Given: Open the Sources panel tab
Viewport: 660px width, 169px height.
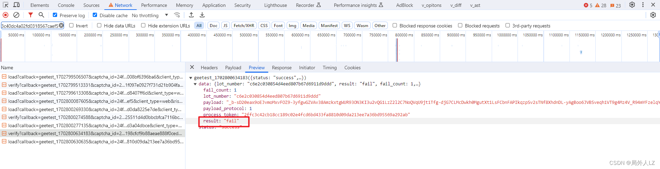Looking at the screenshot, I should [91, 5].
